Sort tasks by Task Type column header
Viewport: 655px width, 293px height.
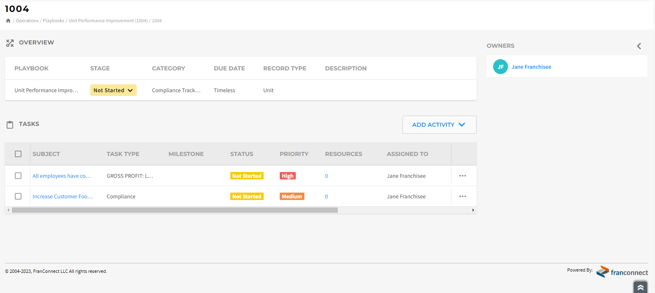pos(123,154)
